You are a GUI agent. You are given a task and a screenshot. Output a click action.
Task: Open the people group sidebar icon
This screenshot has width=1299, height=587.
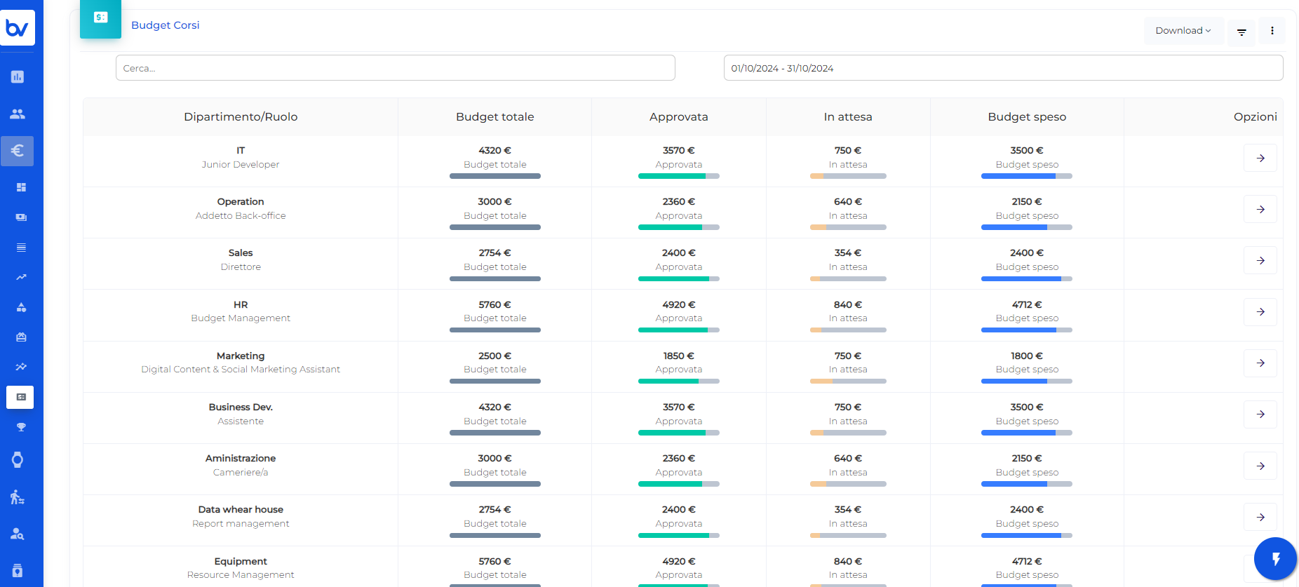tap(18, 114)
